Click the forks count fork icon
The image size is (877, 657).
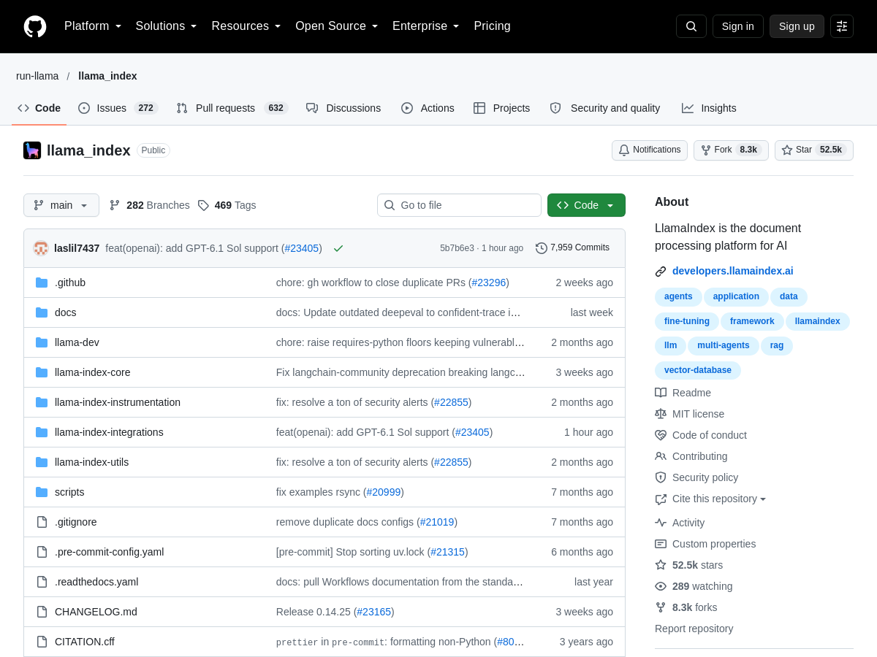pos(661,607)
